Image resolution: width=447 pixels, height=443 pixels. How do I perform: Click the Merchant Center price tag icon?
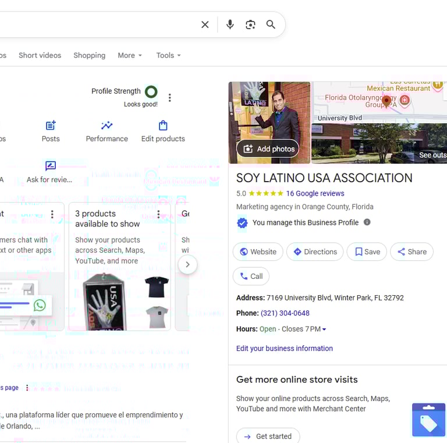pos(428,420)
